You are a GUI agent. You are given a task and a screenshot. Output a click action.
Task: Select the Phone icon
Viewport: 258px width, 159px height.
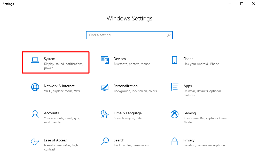click(x=174, y=60)
